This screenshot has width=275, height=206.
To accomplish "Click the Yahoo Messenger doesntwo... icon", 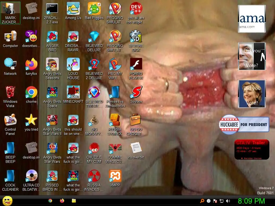I will [x=31, y=39].
